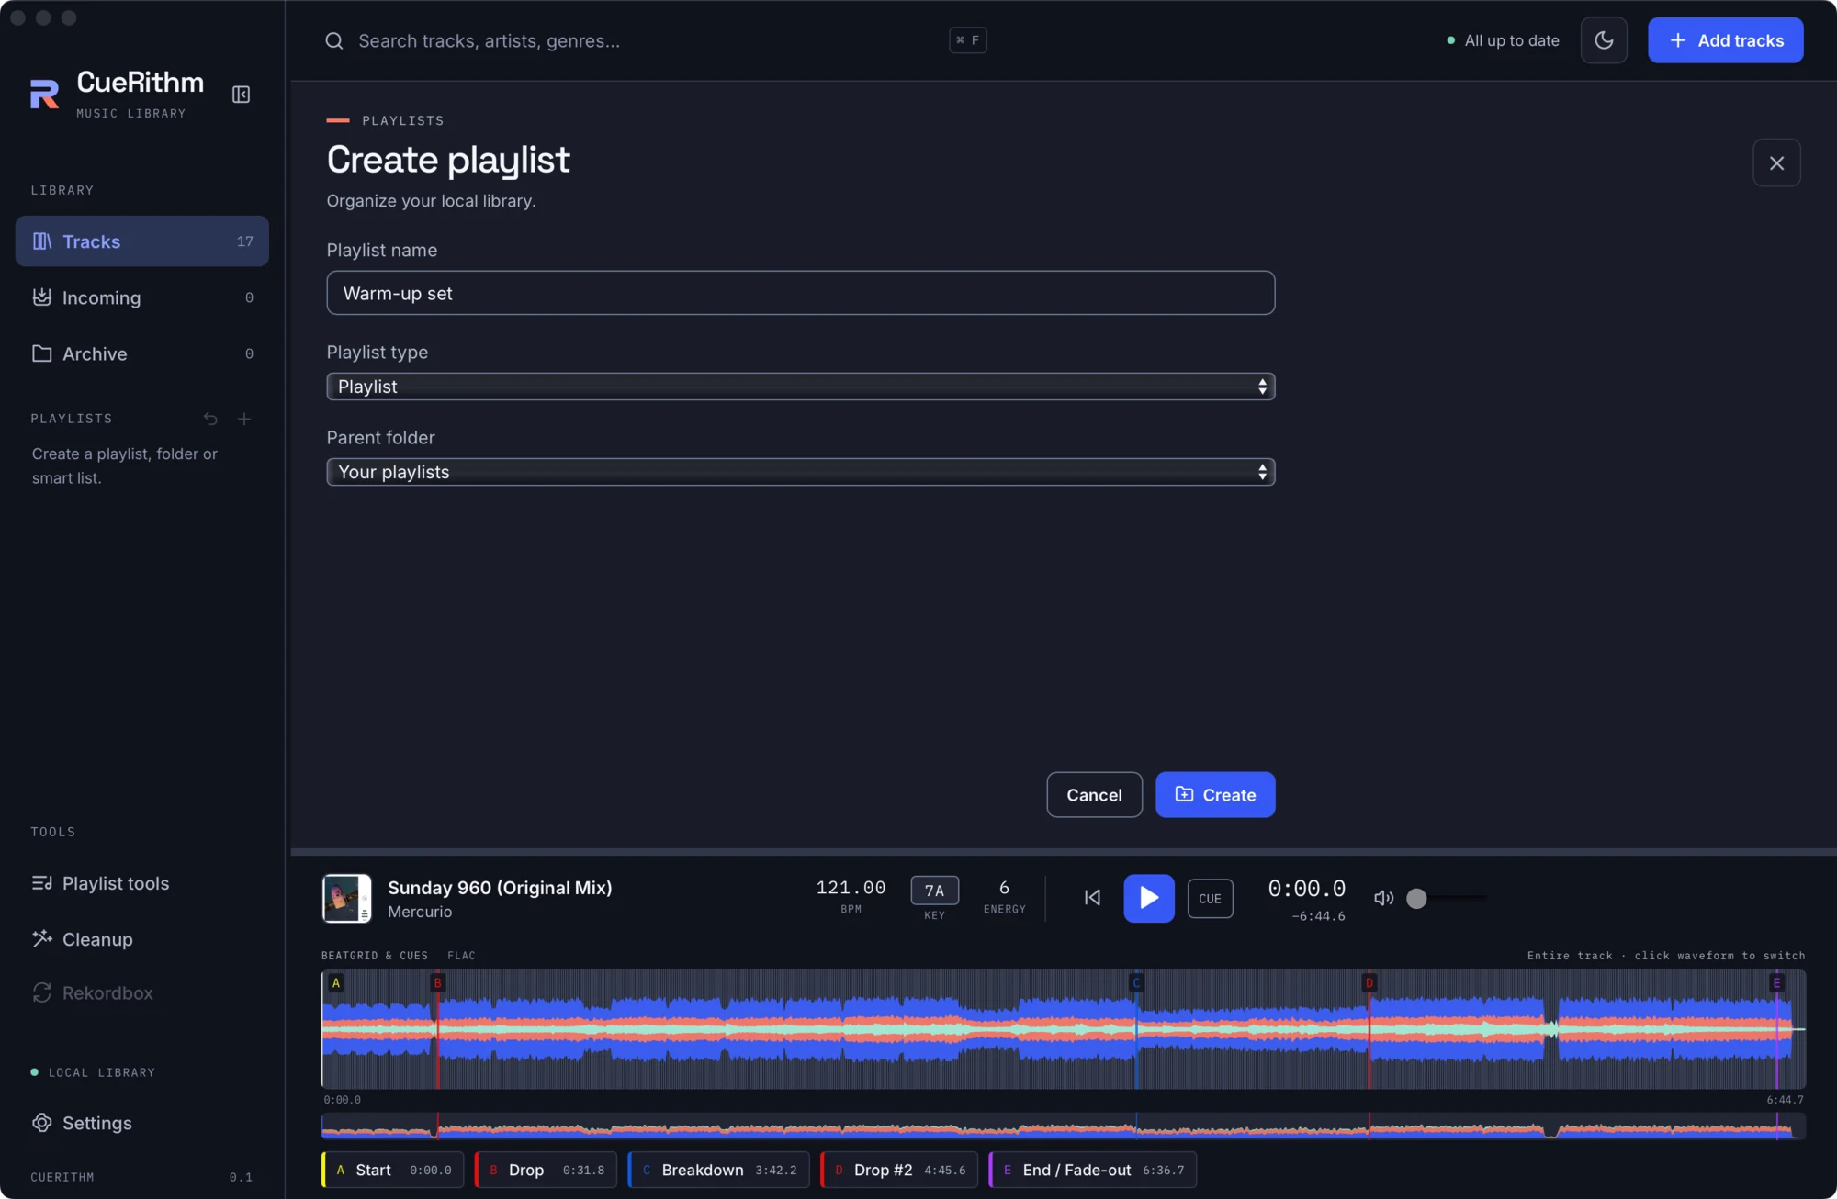Click the All up to date status
Viewport: 1837px width, 1199px height.
click(1503, 40)
